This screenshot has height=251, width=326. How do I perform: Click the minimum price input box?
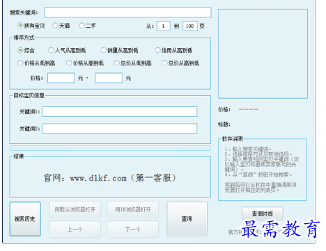point(61,78)
